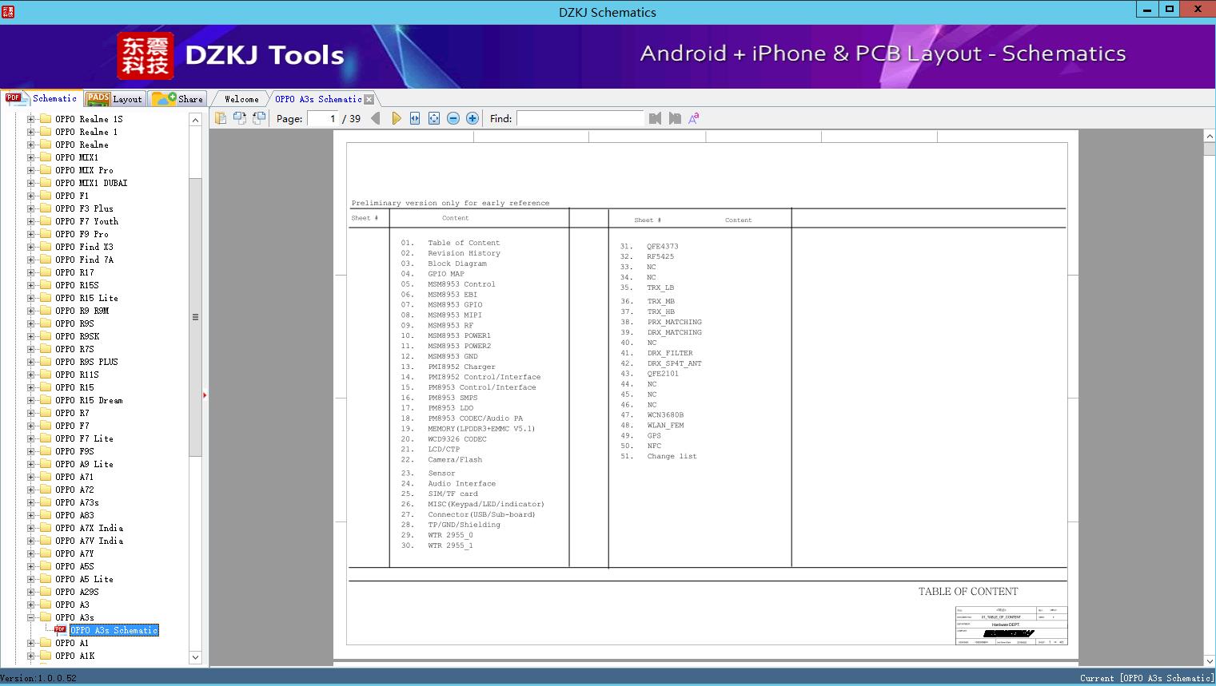Click the OPPO A3s Schematic PDF file icon
This screenshot has width=1216, height=686.
tap(60, 630)
